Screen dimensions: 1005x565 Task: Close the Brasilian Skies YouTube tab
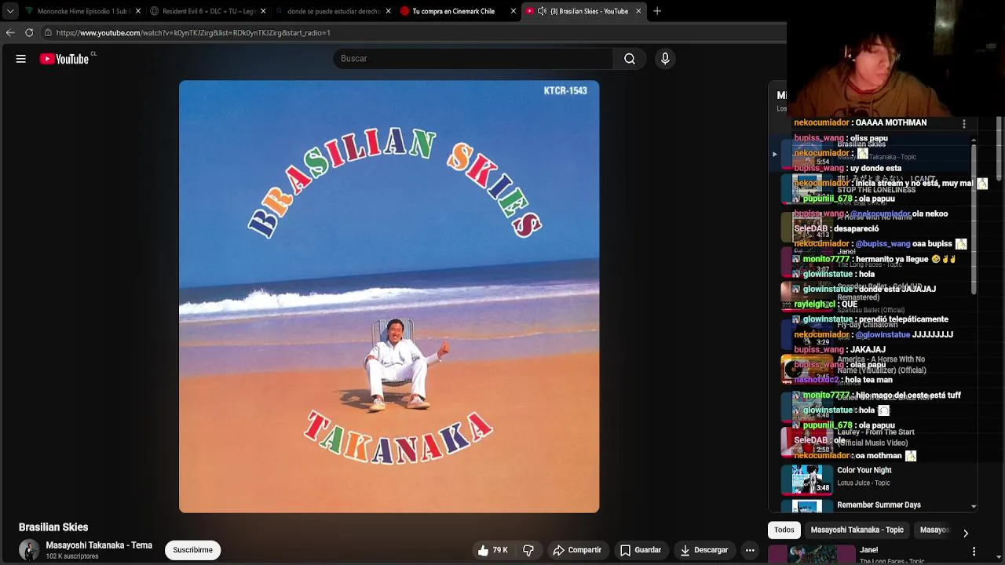pos(638,11)
